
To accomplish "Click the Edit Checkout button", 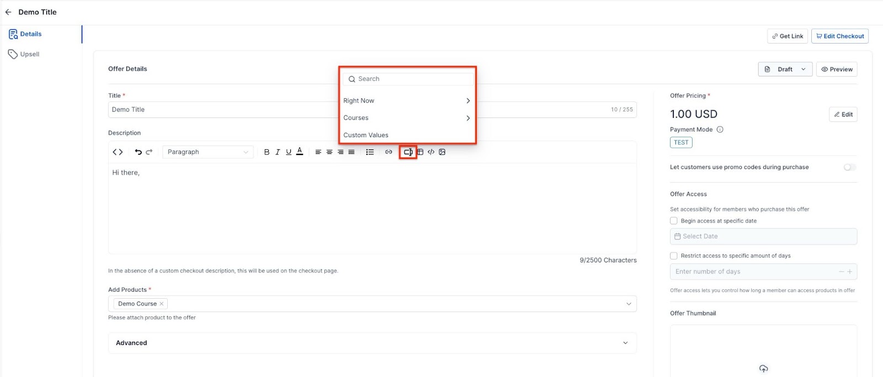I will [839, 36].
